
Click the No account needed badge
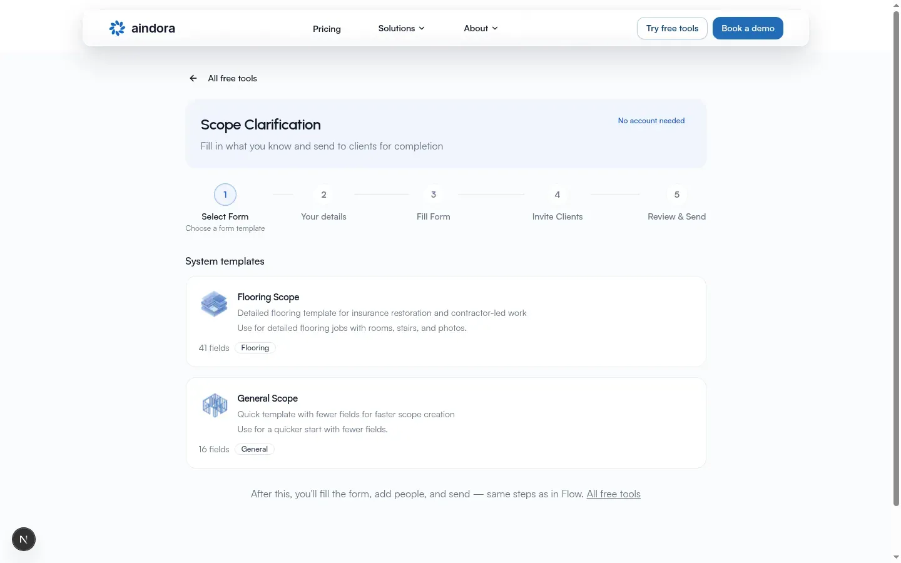pyautogui.click(x=651, y=121)
